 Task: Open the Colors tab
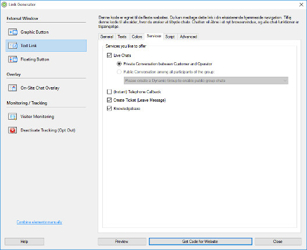point(137,37)
